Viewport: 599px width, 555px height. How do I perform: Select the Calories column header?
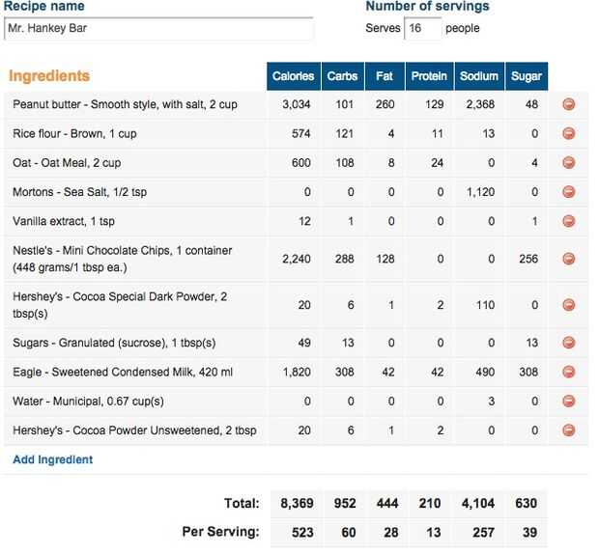tap(293, 76)
